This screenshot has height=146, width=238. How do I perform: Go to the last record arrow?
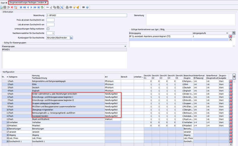38,7
